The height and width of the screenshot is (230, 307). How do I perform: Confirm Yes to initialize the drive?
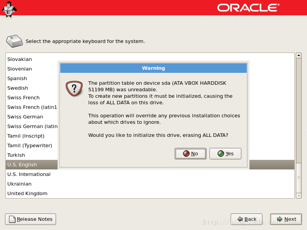click(x=225, y=154)
